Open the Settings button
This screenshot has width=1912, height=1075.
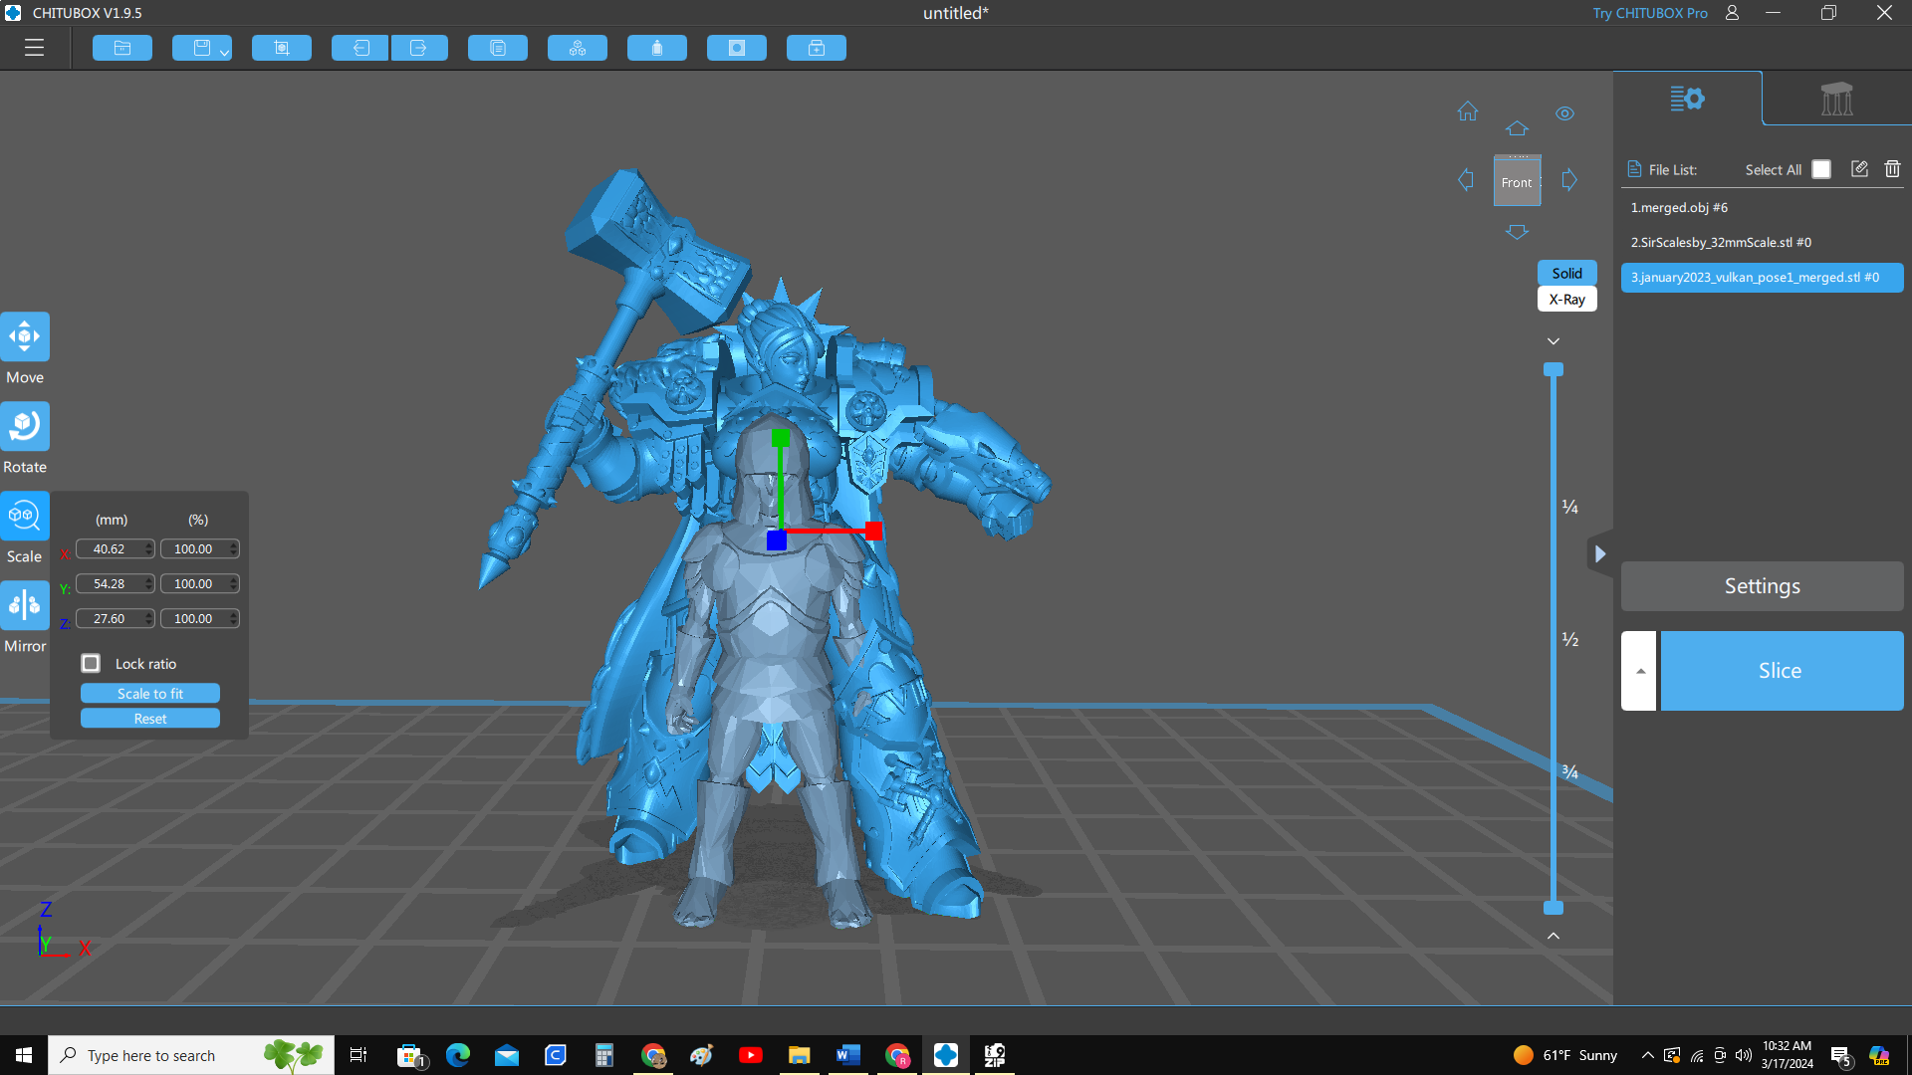point(1762,586)
